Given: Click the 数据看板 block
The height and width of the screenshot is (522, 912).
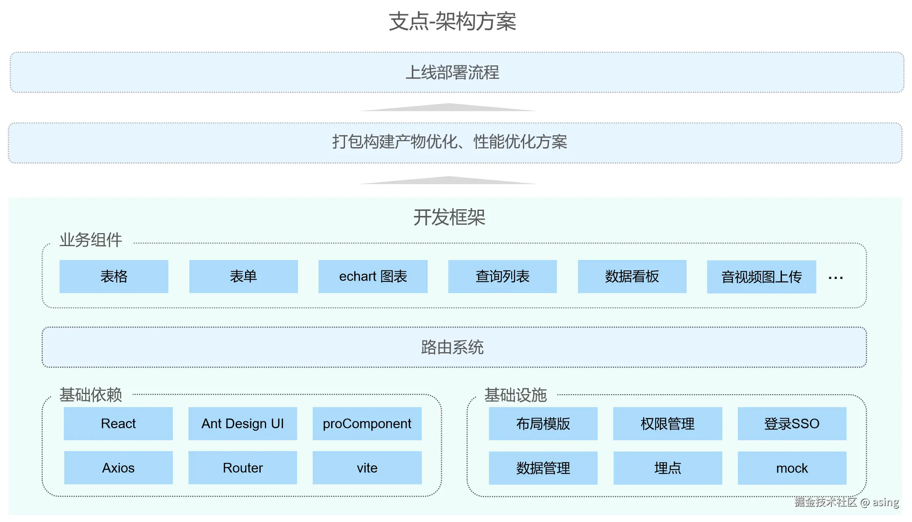Looking at the screenshot, I should tap(632, 276).
